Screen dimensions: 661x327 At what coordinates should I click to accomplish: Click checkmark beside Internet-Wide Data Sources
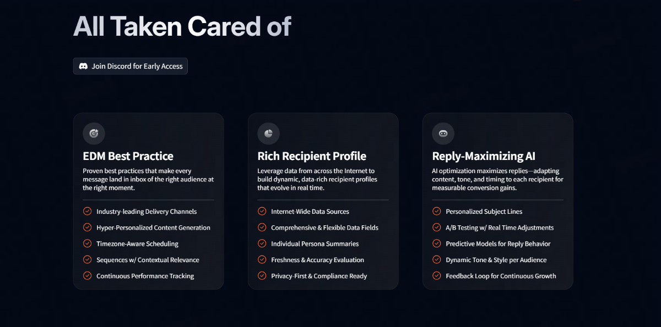(x=262, y=211)
